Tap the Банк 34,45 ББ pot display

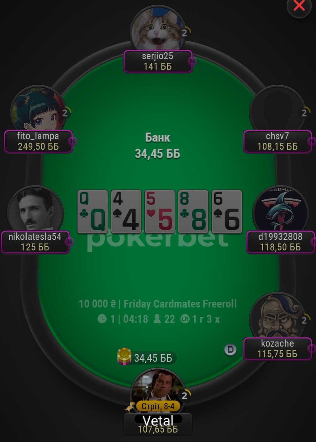(157, 146)
